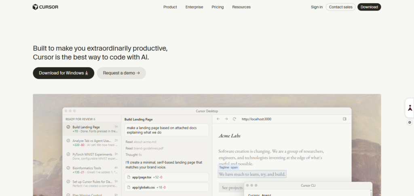Toggle the browser side panel icon
The height and width of the screenshot is (196, 414).
coord(344,119)
